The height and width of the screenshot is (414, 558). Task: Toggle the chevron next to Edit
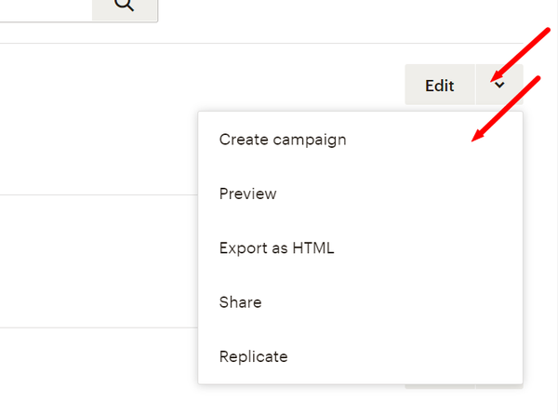click(x=499, y=86)
